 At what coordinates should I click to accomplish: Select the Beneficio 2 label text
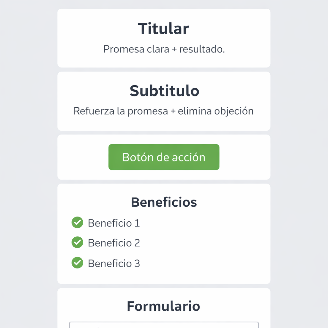[114, 242]
